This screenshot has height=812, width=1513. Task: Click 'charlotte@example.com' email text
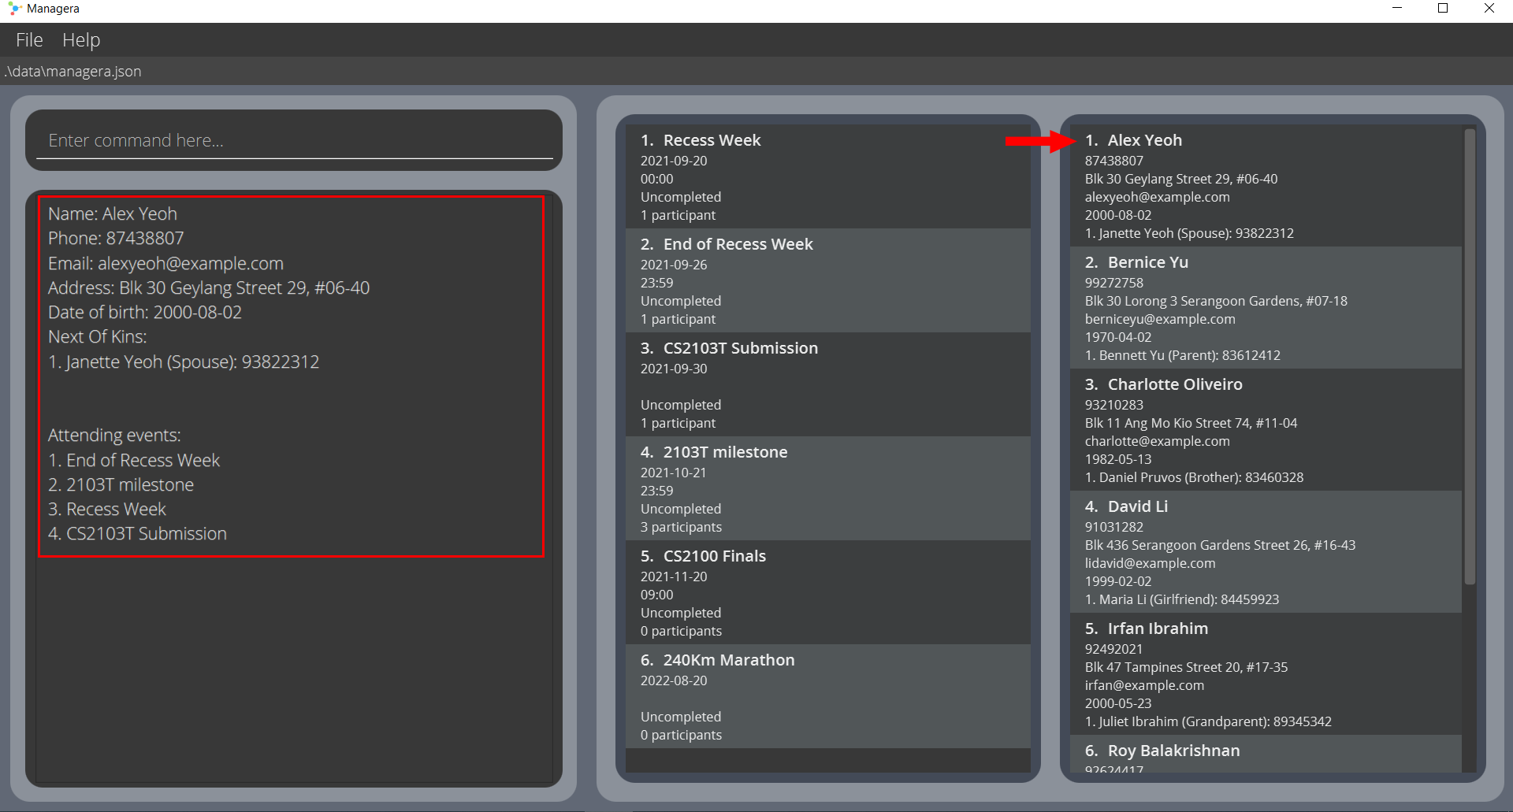(1157, 441)
